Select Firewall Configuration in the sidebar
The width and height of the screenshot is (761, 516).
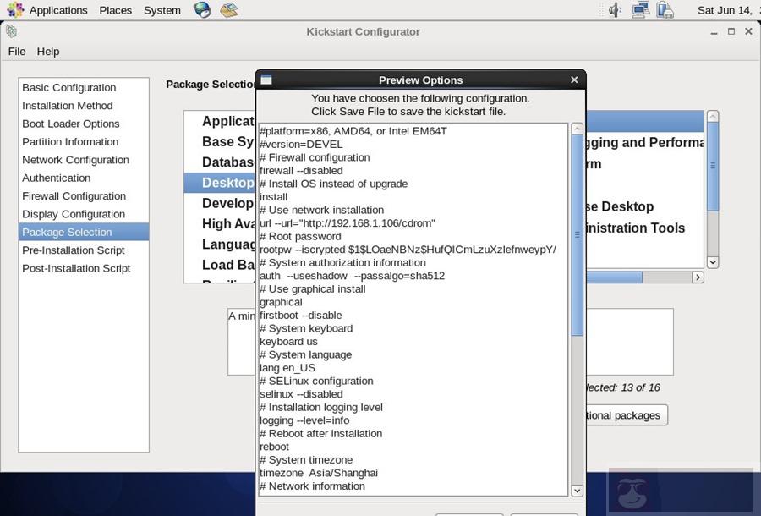(x=74, y=195)
